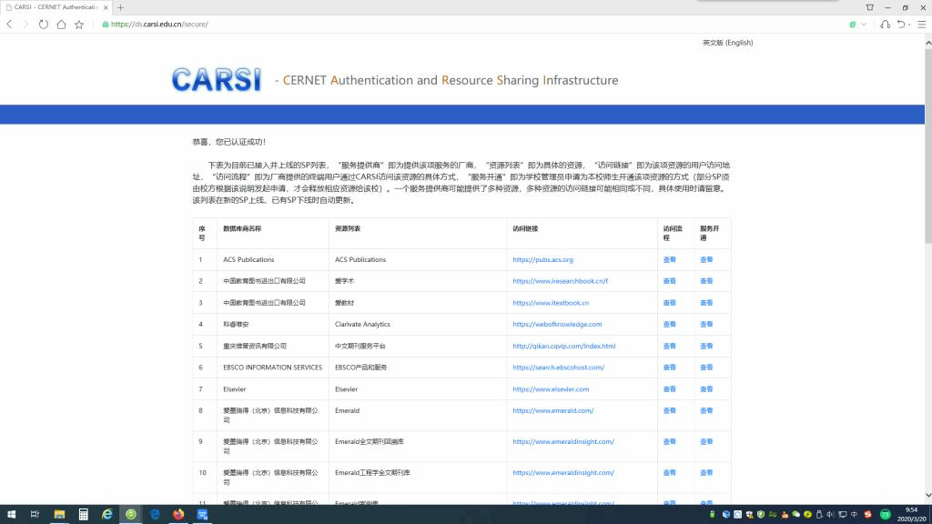The width and height of the screenshot is (932, 524).
Task: View the access flow for Elsevier
Action: click(669, 389)
